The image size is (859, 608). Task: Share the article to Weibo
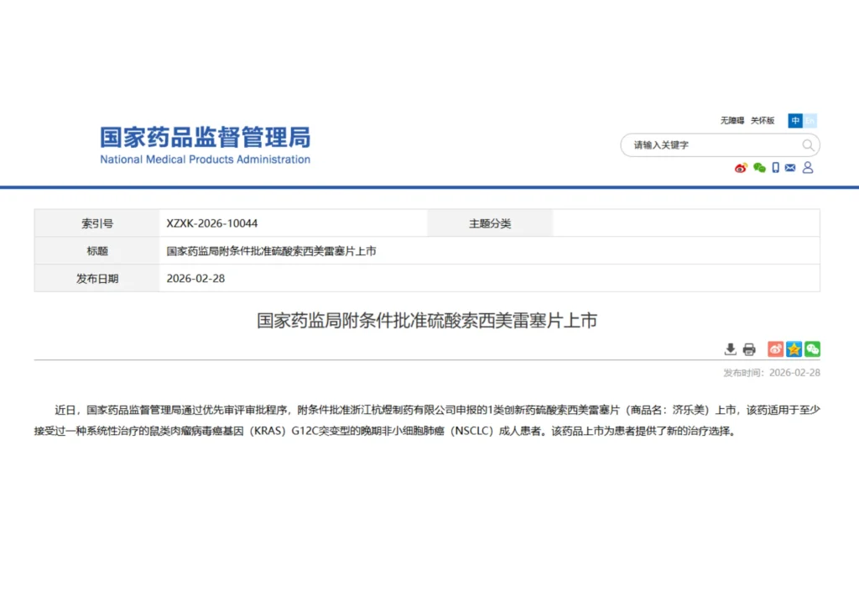(774, 349)
